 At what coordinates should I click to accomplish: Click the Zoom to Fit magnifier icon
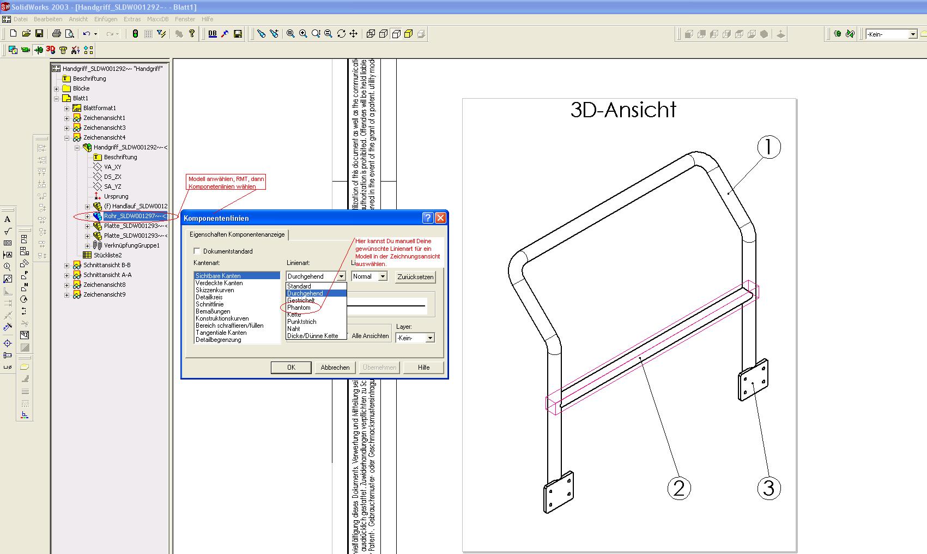click(x=290, y=34)
